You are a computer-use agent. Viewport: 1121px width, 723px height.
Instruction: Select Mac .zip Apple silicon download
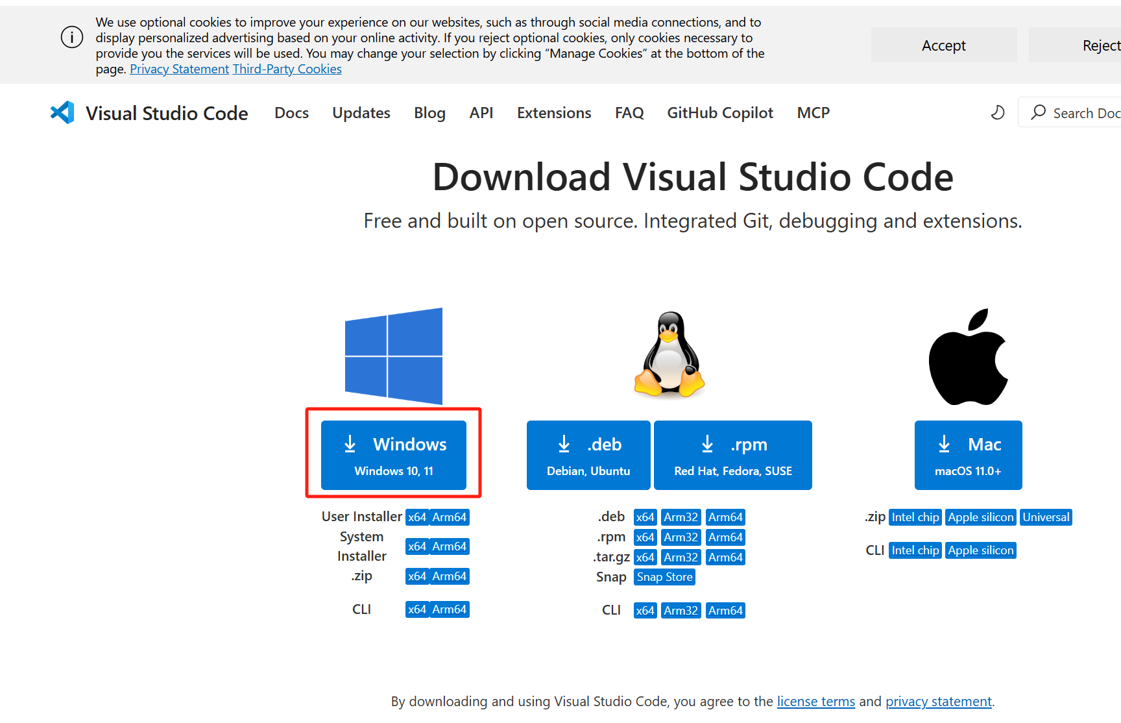(x=981, y=517)
